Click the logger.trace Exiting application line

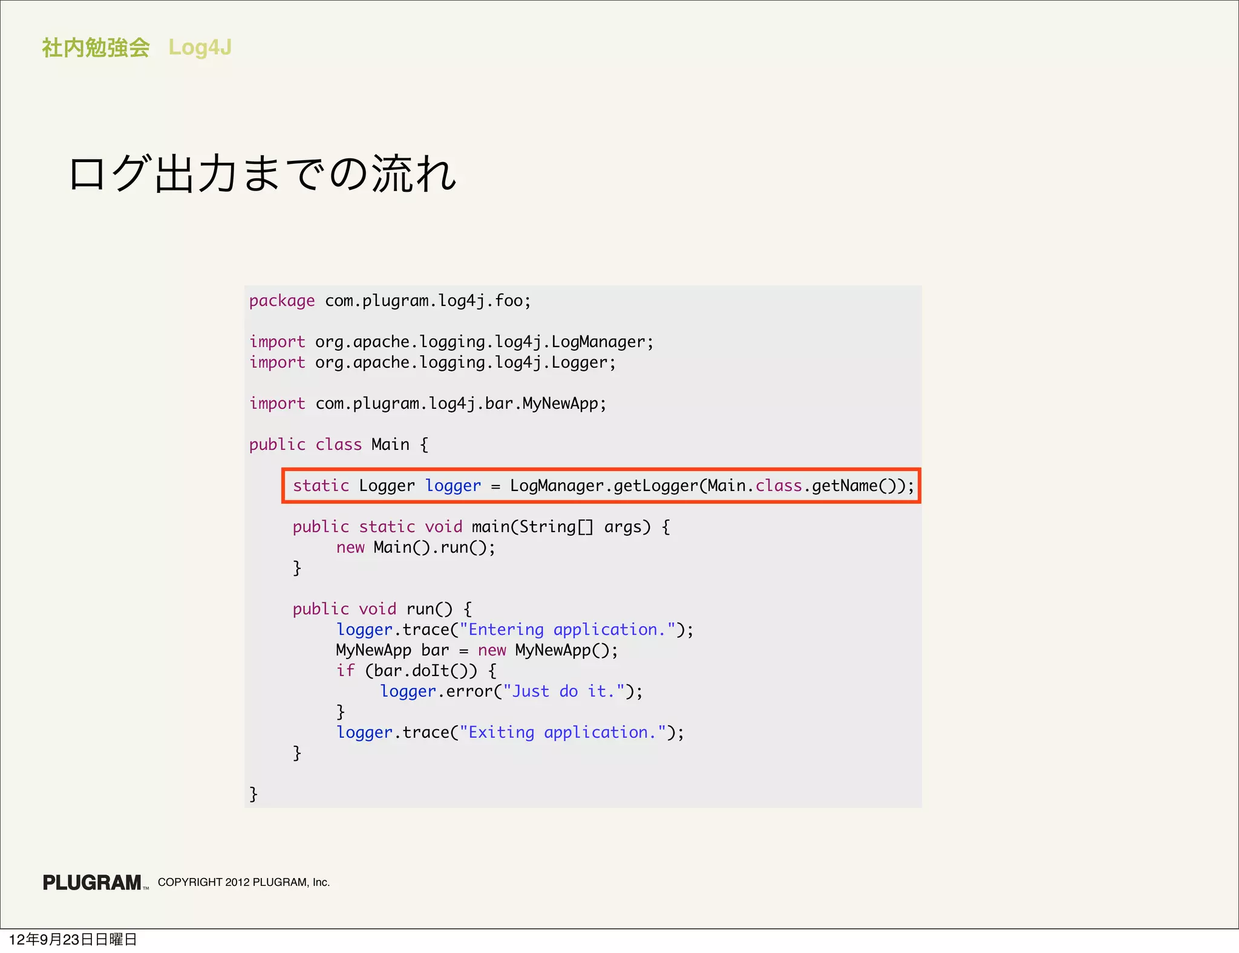510,732
